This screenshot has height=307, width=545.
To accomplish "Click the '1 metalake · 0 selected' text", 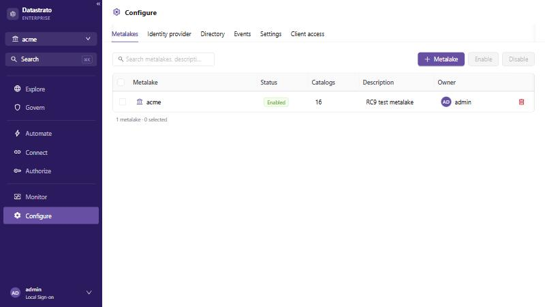I will (x=142, y=119).
